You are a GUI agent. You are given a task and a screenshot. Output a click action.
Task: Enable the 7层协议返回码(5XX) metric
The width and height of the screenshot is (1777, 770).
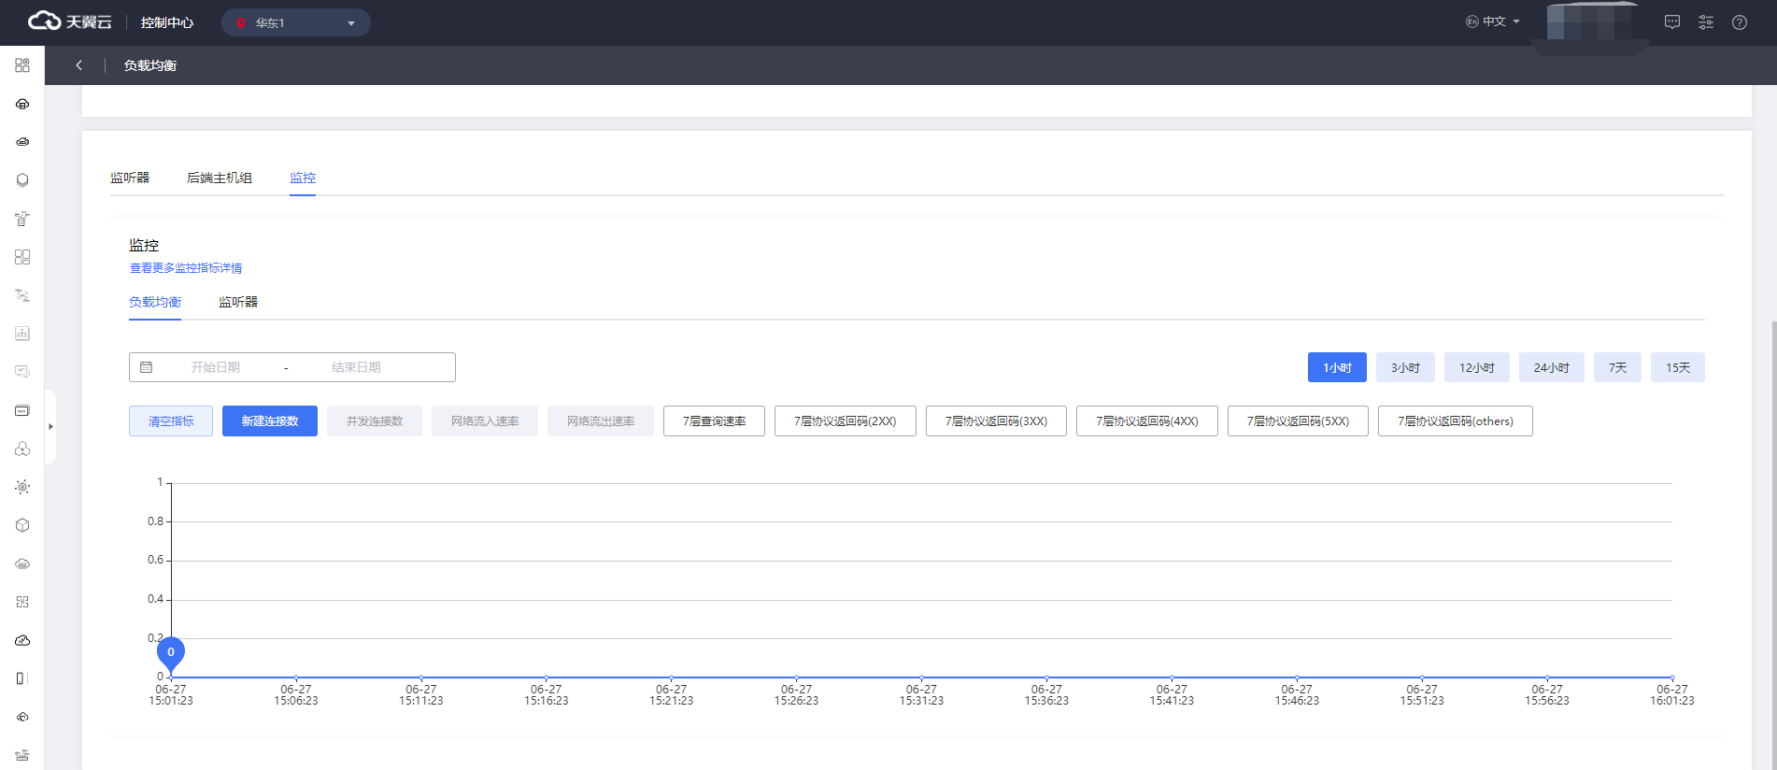pos(1298,421)
